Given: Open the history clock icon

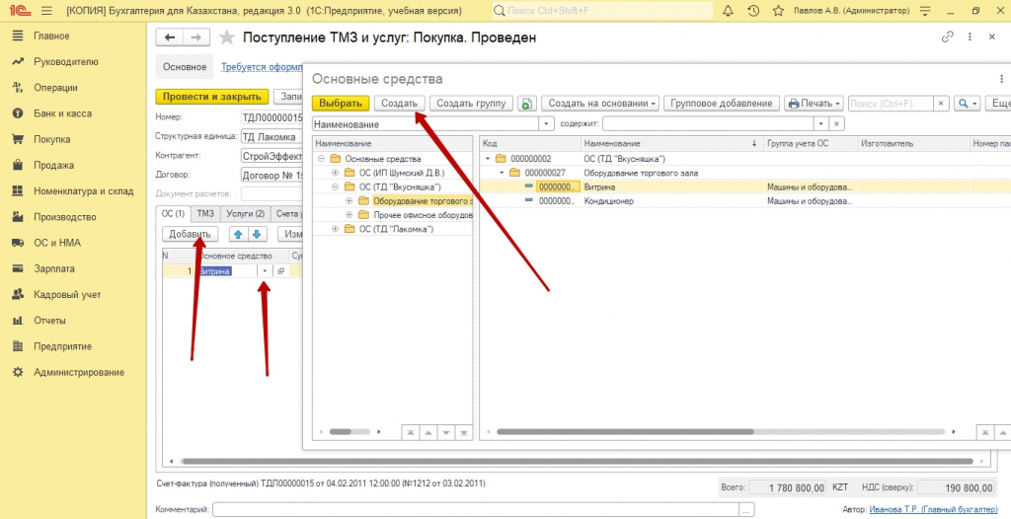Looking at the screenshot, I should 753,11.
